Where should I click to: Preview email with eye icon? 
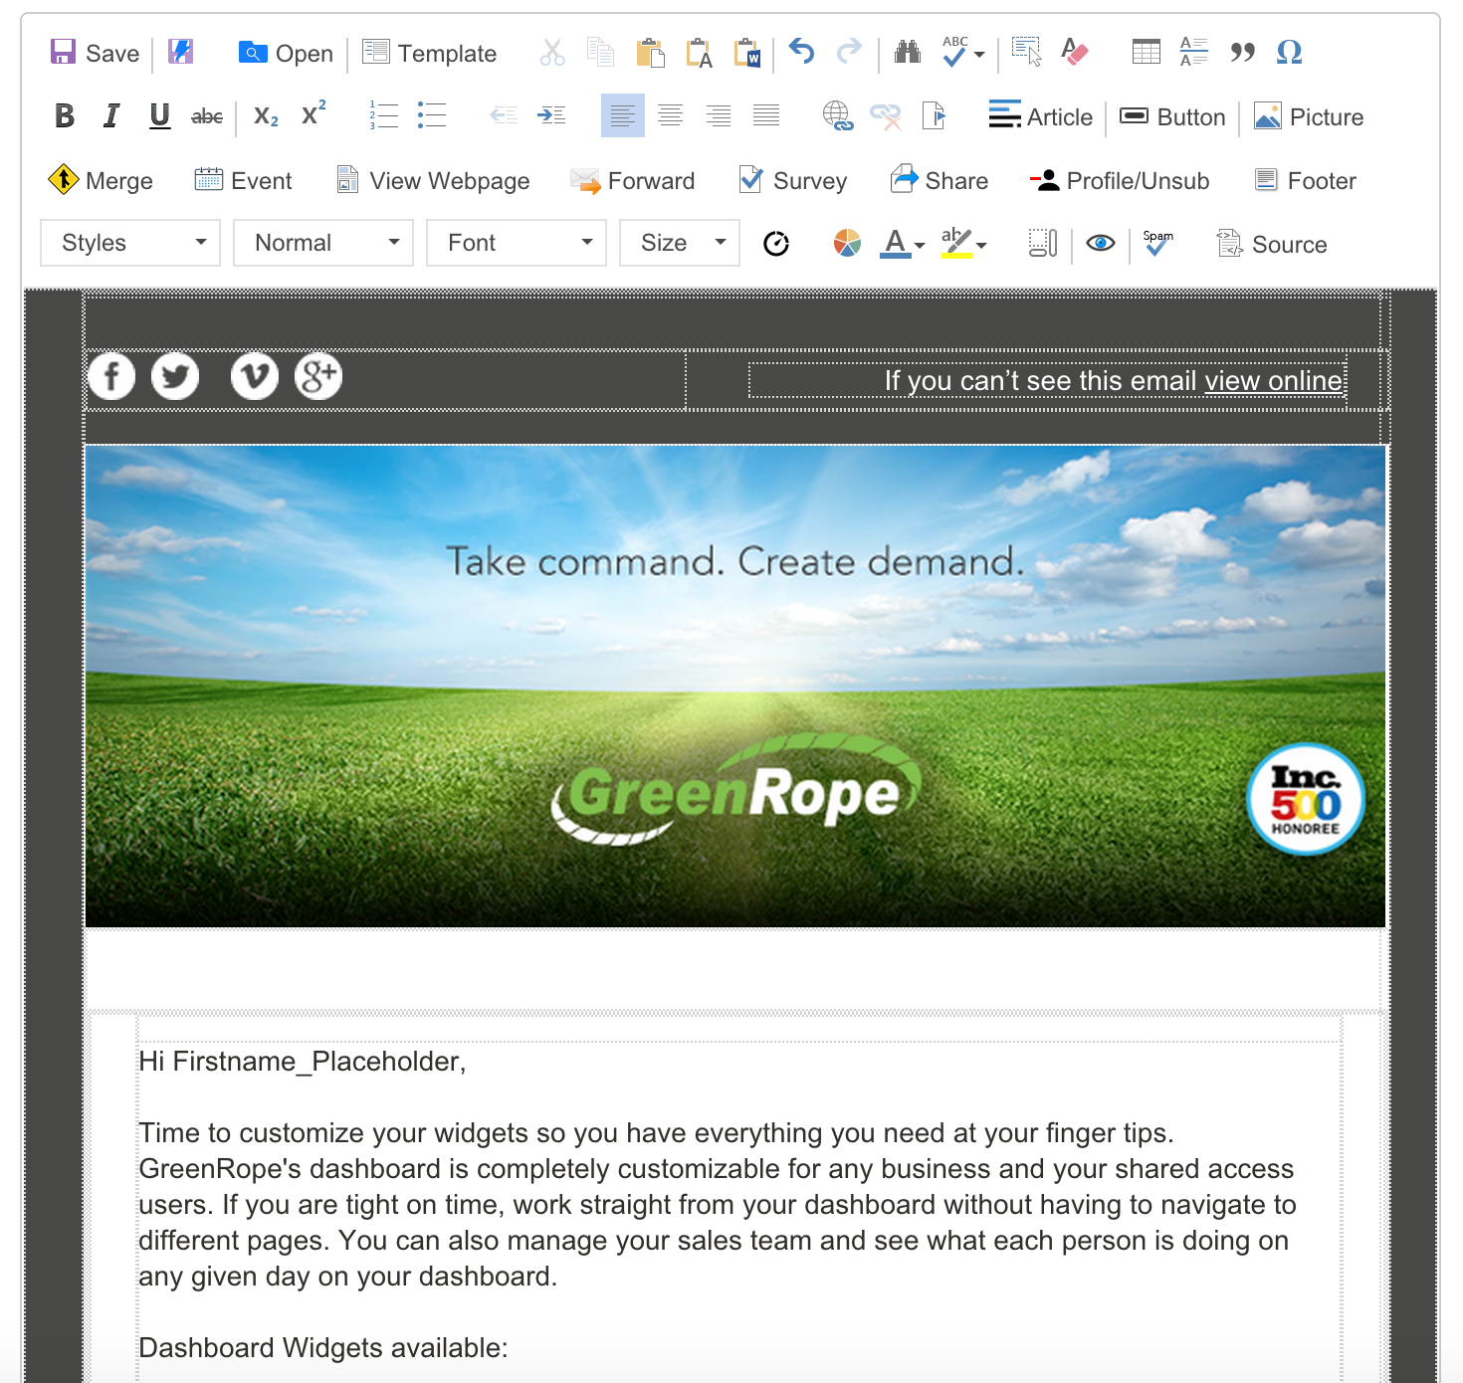pos(1101,244)
